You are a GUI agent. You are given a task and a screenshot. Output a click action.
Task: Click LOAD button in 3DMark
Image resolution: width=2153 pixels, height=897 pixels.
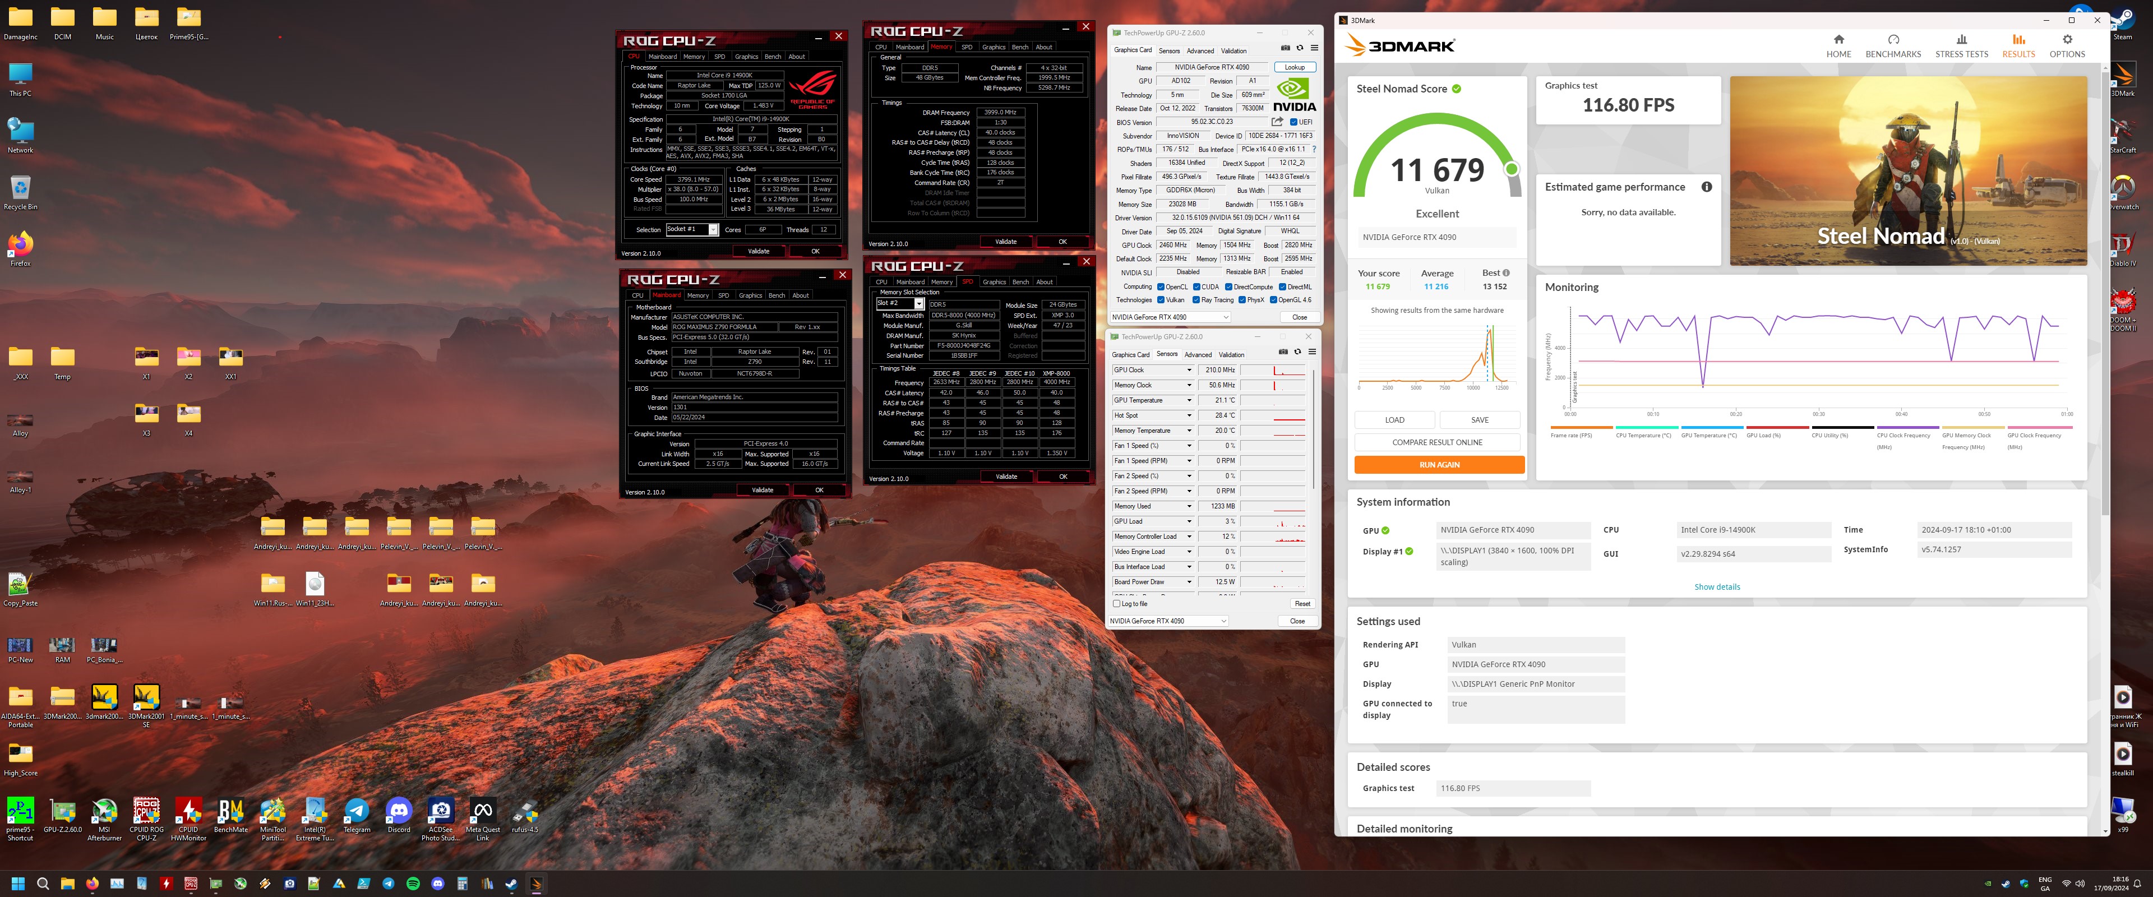click(x=1395, y=420)
